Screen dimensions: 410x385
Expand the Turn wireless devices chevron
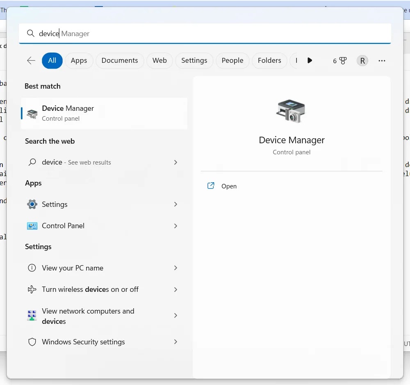[x=175, y=289]
